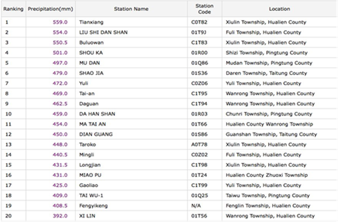
Task: Click the Ranking column header
Action: point(13,9)
